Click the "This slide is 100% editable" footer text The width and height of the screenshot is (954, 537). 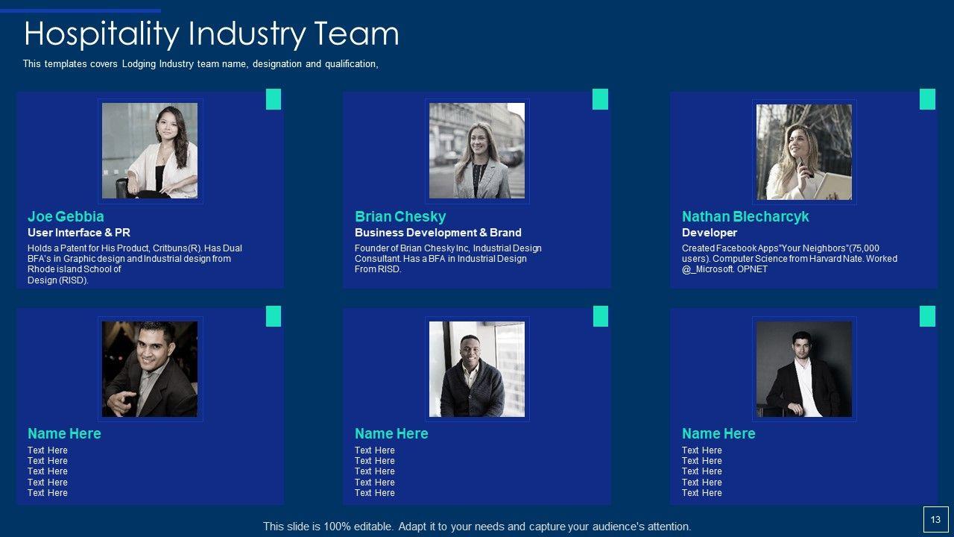click(477, 527)
